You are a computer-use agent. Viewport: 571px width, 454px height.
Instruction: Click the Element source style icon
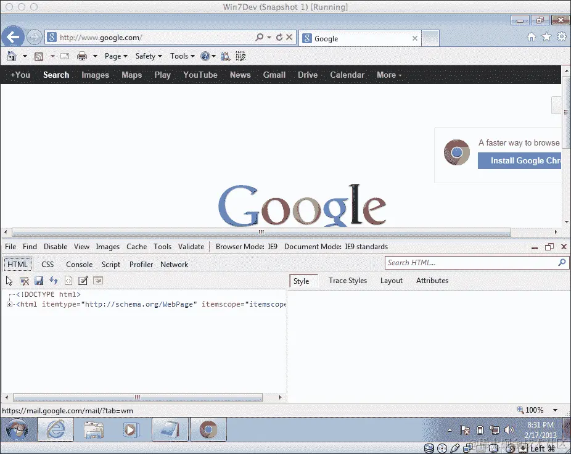[x=68, y=281]
